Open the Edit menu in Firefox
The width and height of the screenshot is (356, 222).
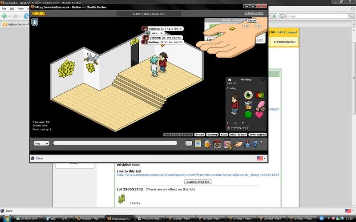(x=12, y=8)
